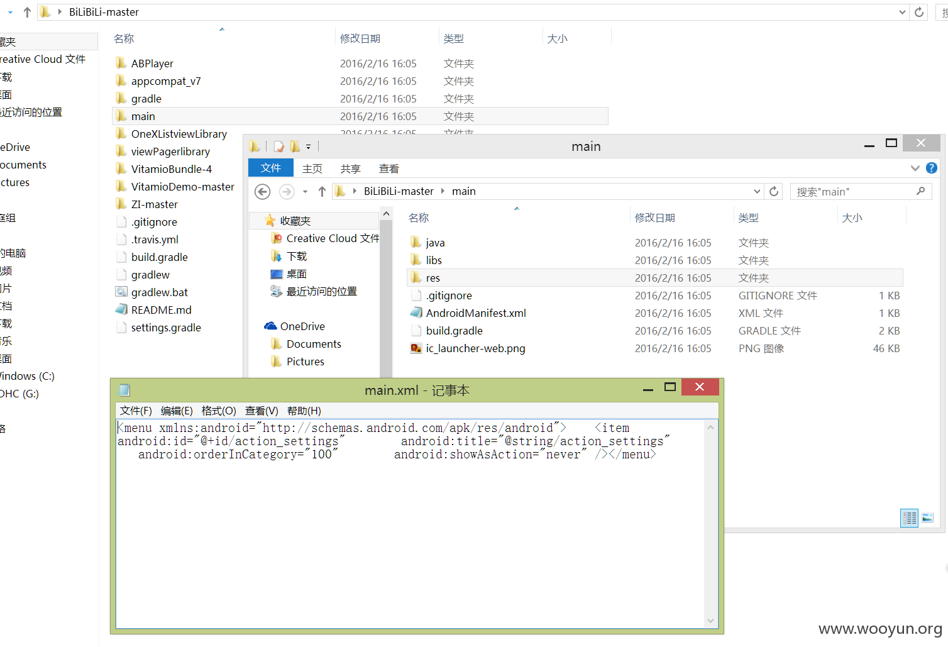This screenshot has height=647, width=948.
Task: Open the ABPlayer folder in BiLiBiLi-master window
Action: 152,64
